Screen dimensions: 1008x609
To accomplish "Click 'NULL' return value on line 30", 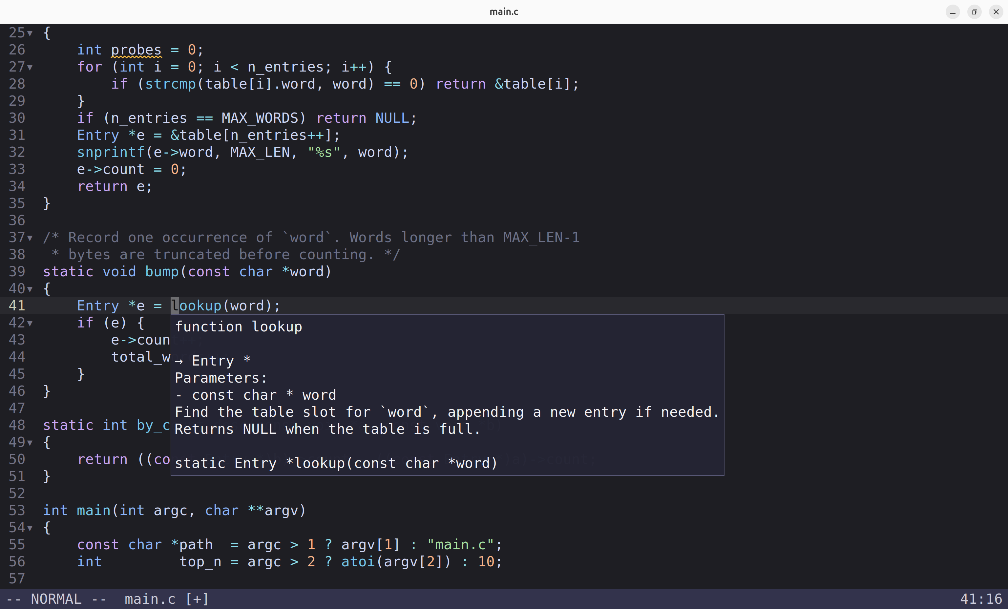I will 392,118.
